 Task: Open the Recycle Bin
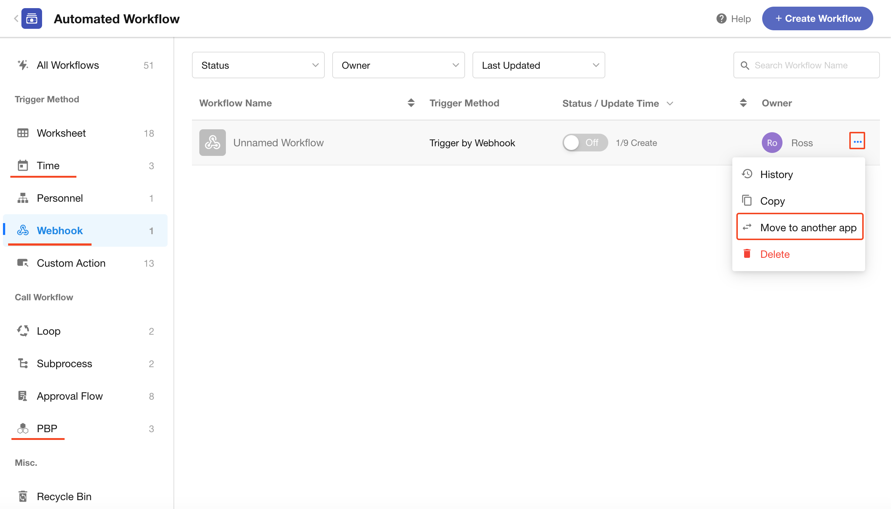64,496
